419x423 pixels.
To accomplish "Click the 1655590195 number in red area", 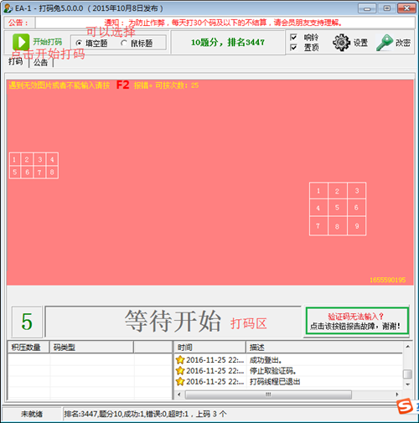I will pos(388,280).
